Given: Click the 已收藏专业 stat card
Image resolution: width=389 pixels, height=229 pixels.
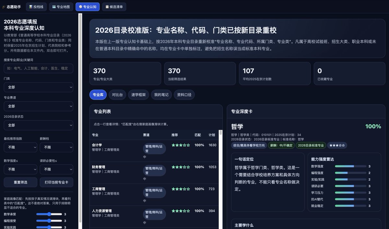Looking at the screenshot, I should tap(349, 74).
